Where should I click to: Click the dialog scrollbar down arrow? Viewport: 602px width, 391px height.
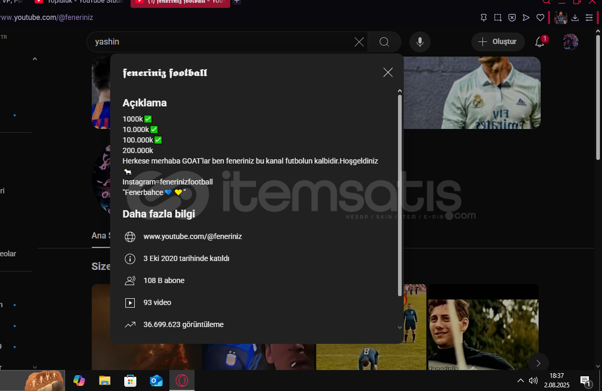[x=400, y=327]
